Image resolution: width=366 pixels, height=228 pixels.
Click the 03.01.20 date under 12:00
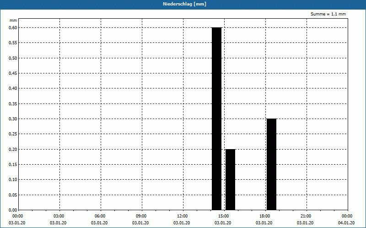pyautogui.click(x=182, y=223)
